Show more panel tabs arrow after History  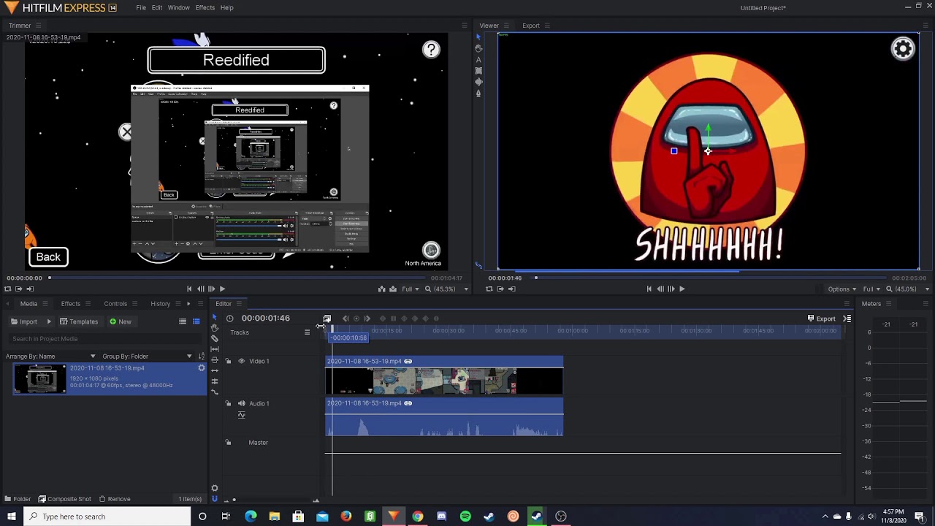pyautogui.click(x=188, y=304)
